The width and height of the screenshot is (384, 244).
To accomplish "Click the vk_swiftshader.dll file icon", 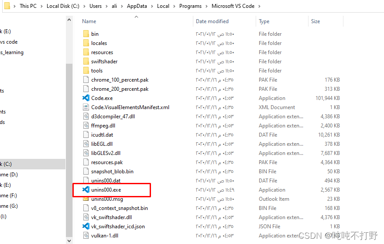I will tap(86, 217).
